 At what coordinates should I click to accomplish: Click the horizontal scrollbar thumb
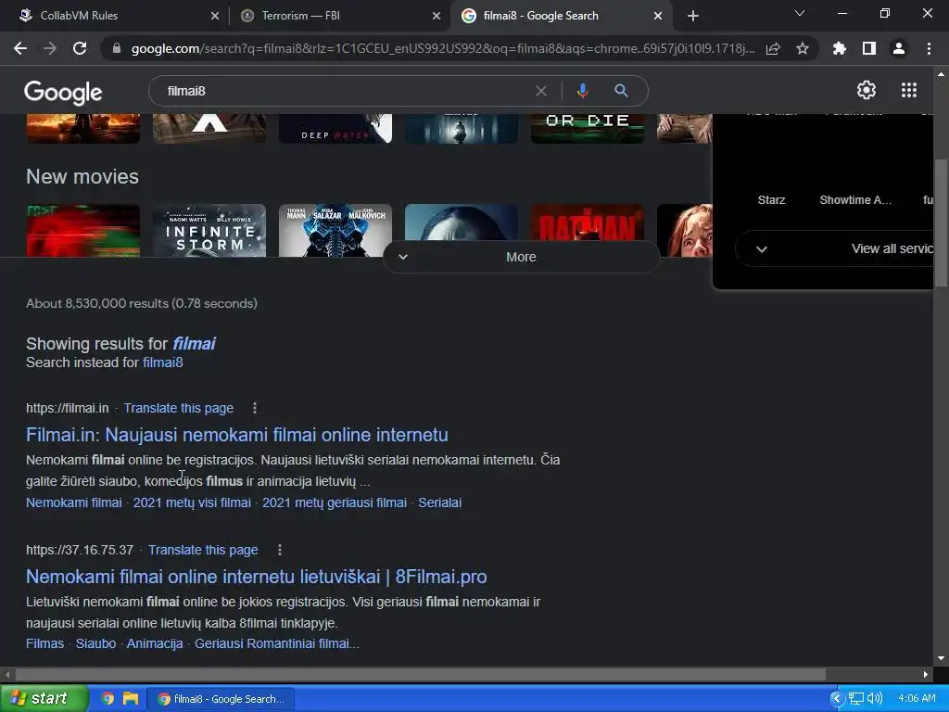pyautogui.click(x=420, y=675)
